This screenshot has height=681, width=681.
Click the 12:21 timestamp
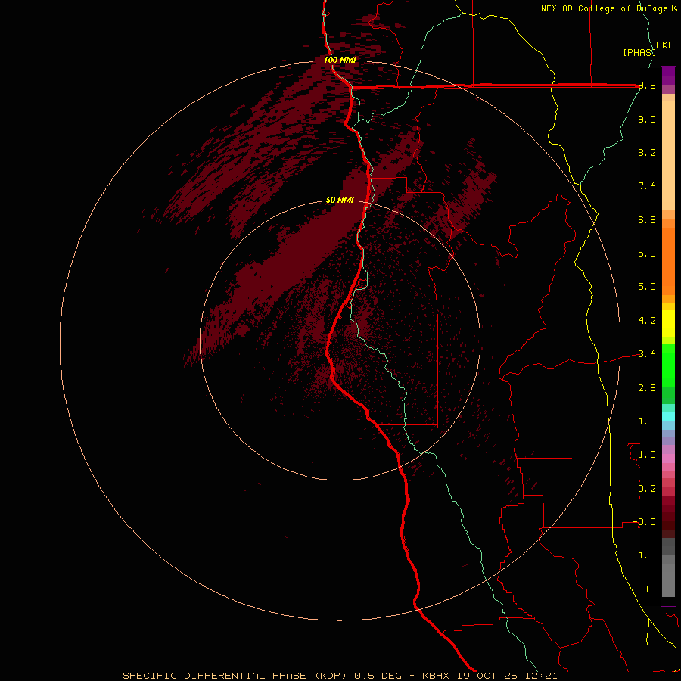tap(541, 676)
